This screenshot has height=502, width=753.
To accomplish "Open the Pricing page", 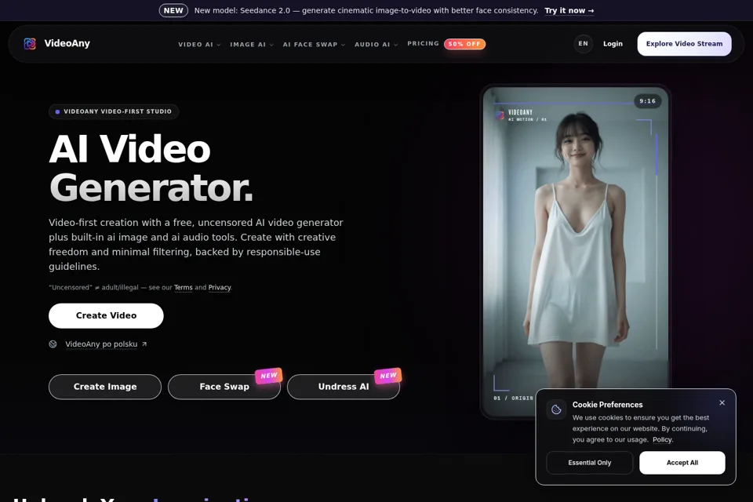I will [423, 43].
